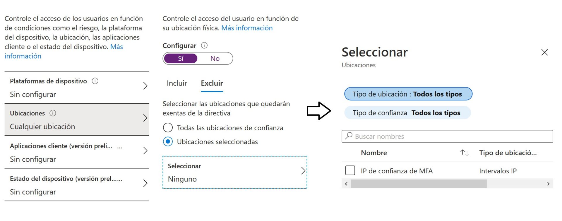Viewport: 562px width, 221px height.
Task: Click the left arrow of the horizontal scrollbar
Action: pos(345,184)
